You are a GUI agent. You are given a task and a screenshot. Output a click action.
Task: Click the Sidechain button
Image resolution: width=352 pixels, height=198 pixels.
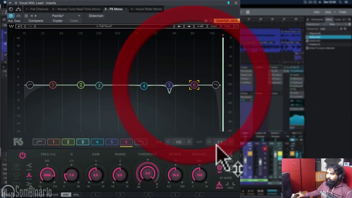click(x=96, y=16)
